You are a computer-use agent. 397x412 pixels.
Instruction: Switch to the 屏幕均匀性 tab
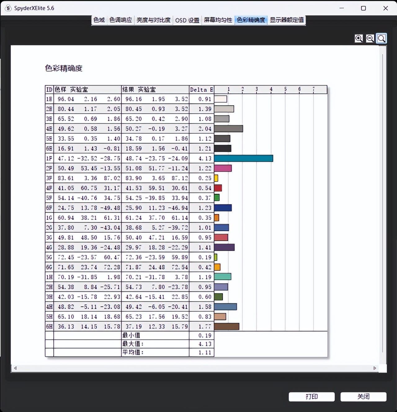click(x=218, y=20)
